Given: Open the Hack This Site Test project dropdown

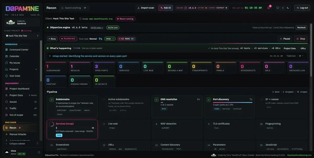Looking at the screenshot, I should pos(22,36).
